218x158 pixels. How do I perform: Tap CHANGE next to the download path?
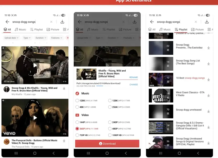click(134, 85)
